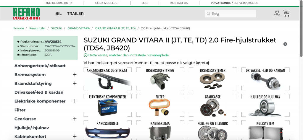Open Kabineklima category tile
The width and height of the screenshot is (303, 140).
click(160, 130)
